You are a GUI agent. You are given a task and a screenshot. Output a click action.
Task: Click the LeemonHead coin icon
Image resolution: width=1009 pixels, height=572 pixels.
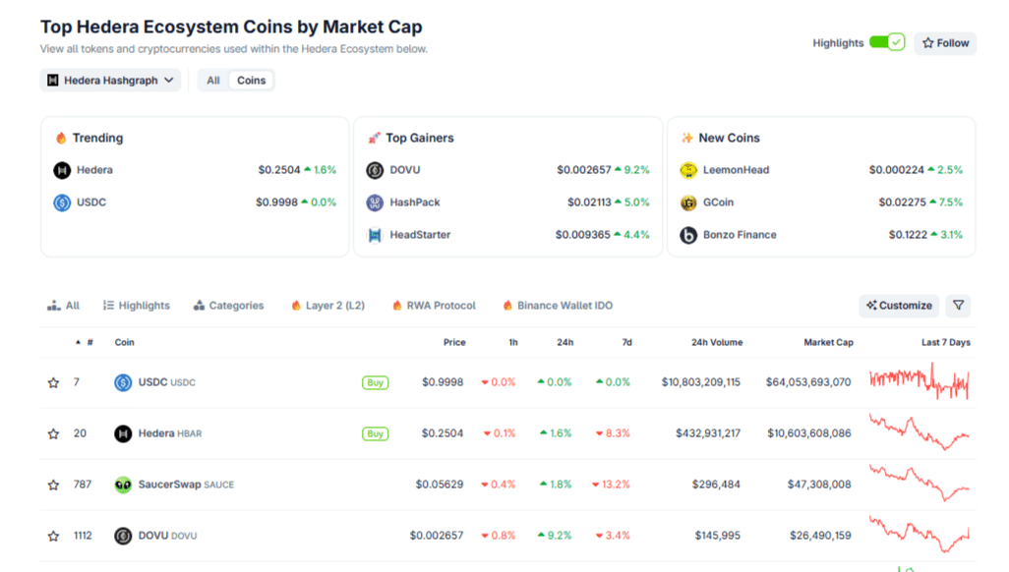click(x=688, y=170)
